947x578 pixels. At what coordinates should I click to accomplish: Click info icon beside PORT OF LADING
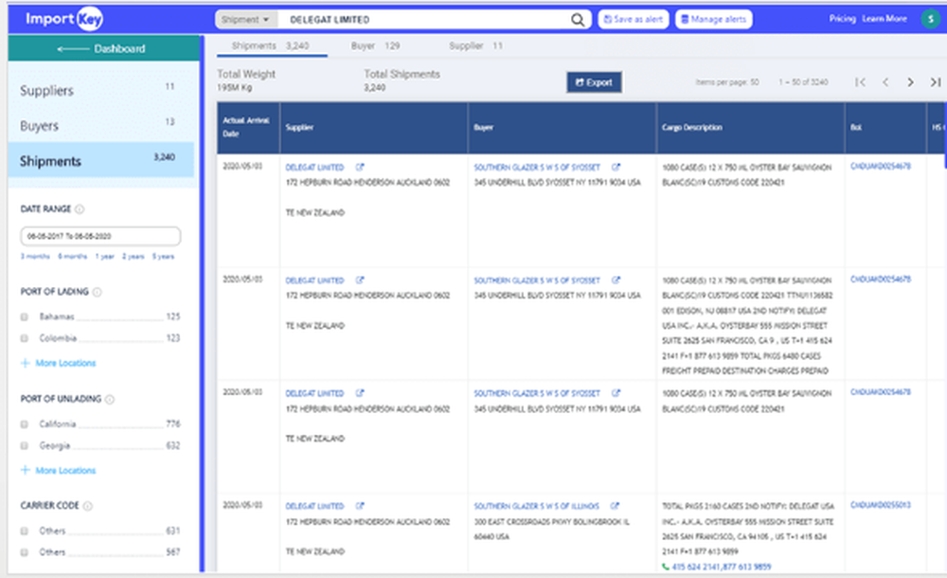pyautogui.click(x=97, y=292)
